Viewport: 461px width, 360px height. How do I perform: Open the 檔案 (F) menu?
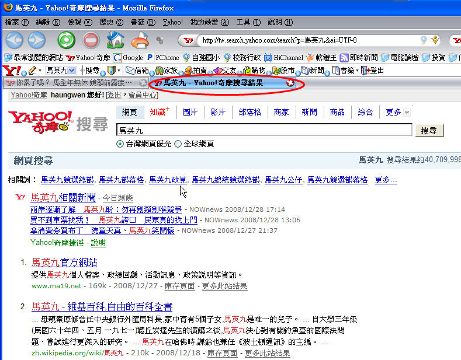[17, 22]
